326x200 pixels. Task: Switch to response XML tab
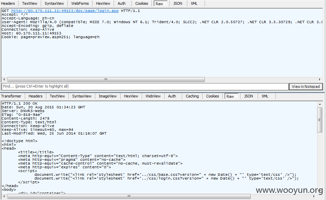point(265,96)
